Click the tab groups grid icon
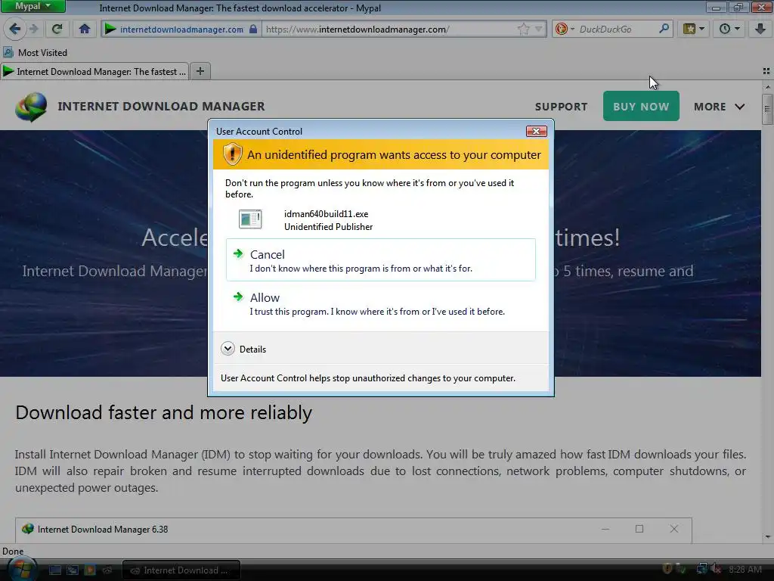 pyautogui.click(x=766, y=72)
